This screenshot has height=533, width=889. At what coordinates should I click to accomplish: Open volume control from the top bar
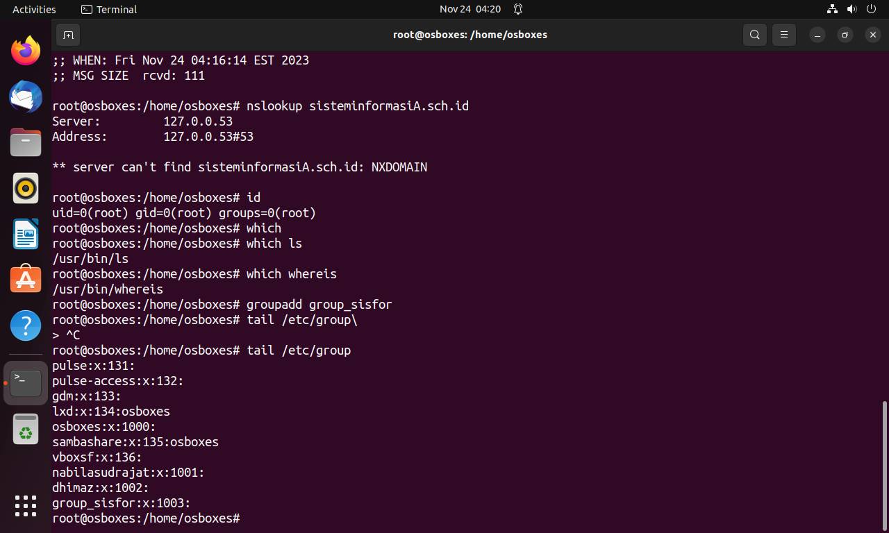click(852, 9)
